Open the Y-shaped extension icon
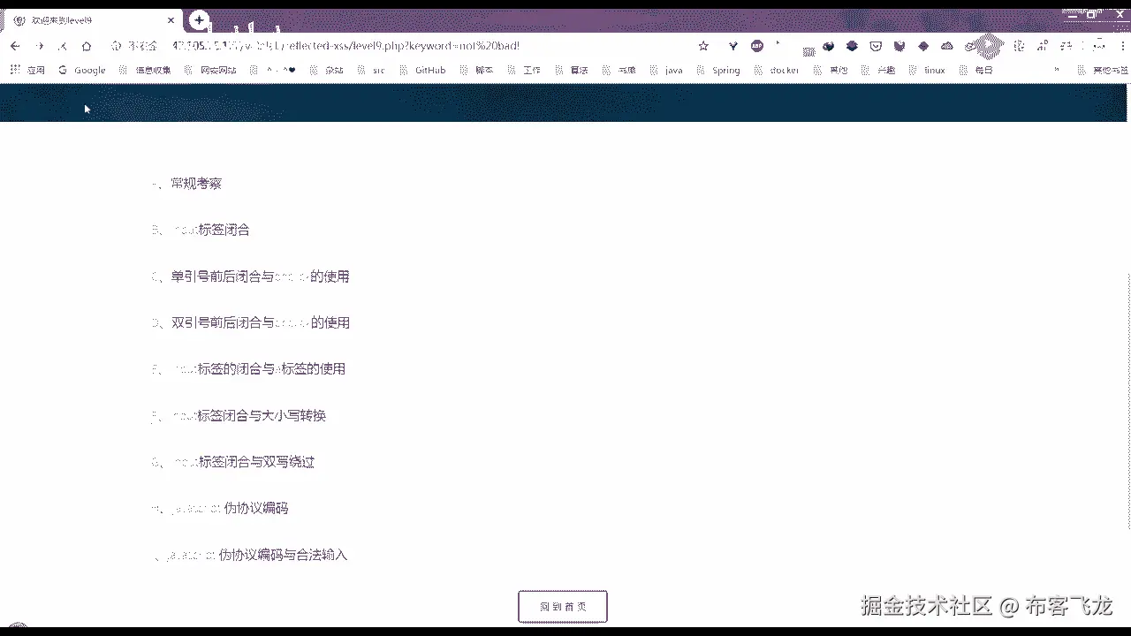The width and height of the screenshot is (1131, 636). (732, 46)
